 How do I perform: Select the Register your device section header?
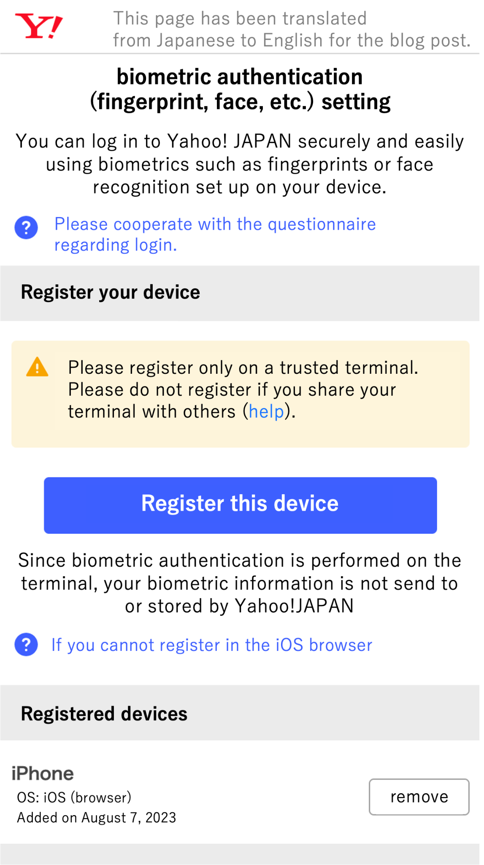(x=111, y=292)
